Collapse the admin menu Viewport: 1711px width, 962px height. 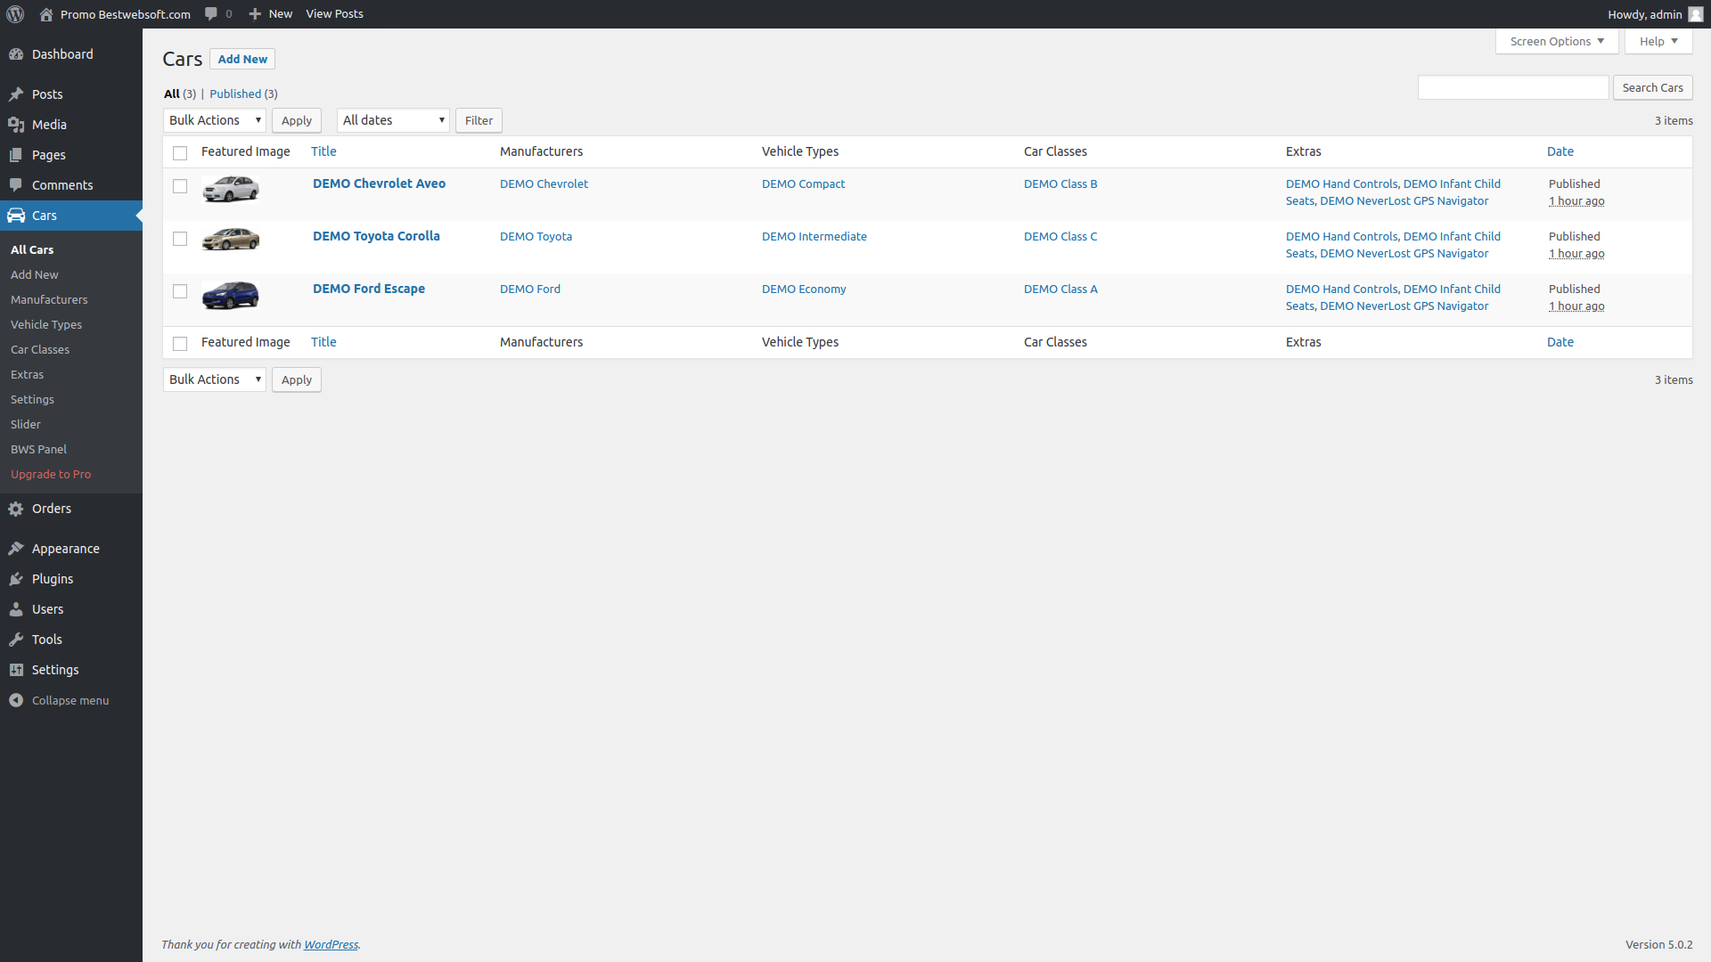59,700
